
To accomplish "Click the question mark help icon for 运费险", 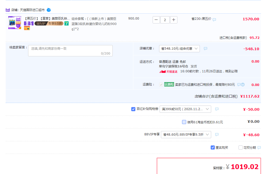I will [243, 84].
